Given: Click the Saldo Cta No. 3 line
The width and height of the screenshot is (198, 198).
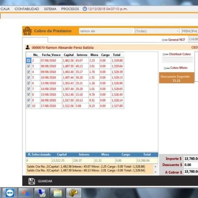Looking at the screenshot, I should point(86,171).
